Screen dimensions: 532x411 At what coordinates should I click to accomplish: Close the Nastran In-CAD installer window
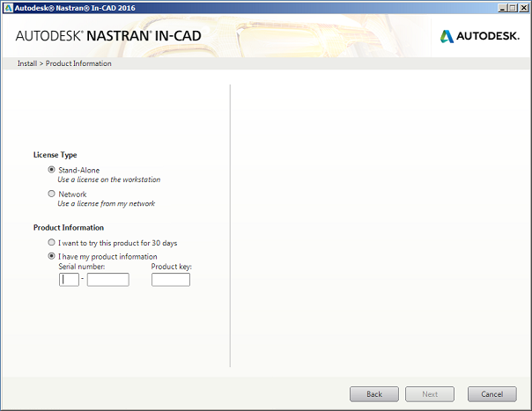tap(523, 8)
